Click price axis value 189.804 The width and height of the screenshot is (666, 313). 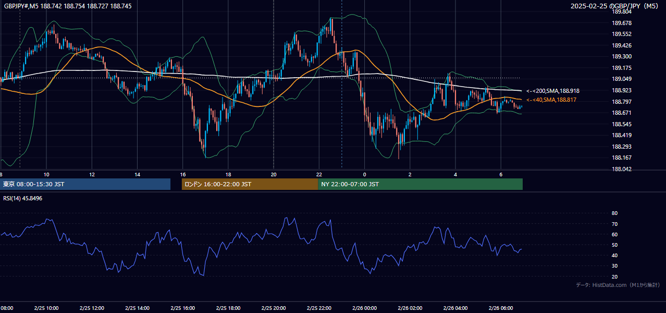621,11
